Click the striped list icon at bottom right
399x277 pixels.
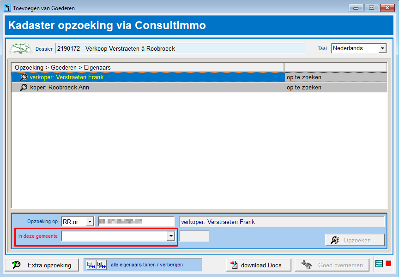point(379,264)
